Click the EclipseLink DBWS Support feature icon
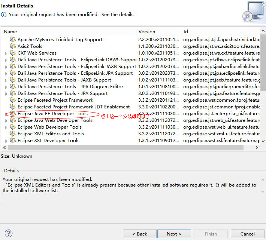Screen dimensions: 266x240 click(13, 60)
